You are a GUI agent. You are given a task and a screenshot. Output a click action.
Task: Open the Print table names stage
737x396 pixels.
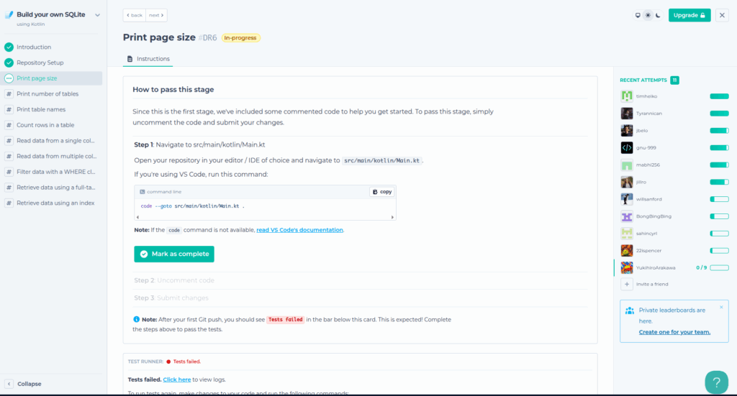(x=41, y=109)
